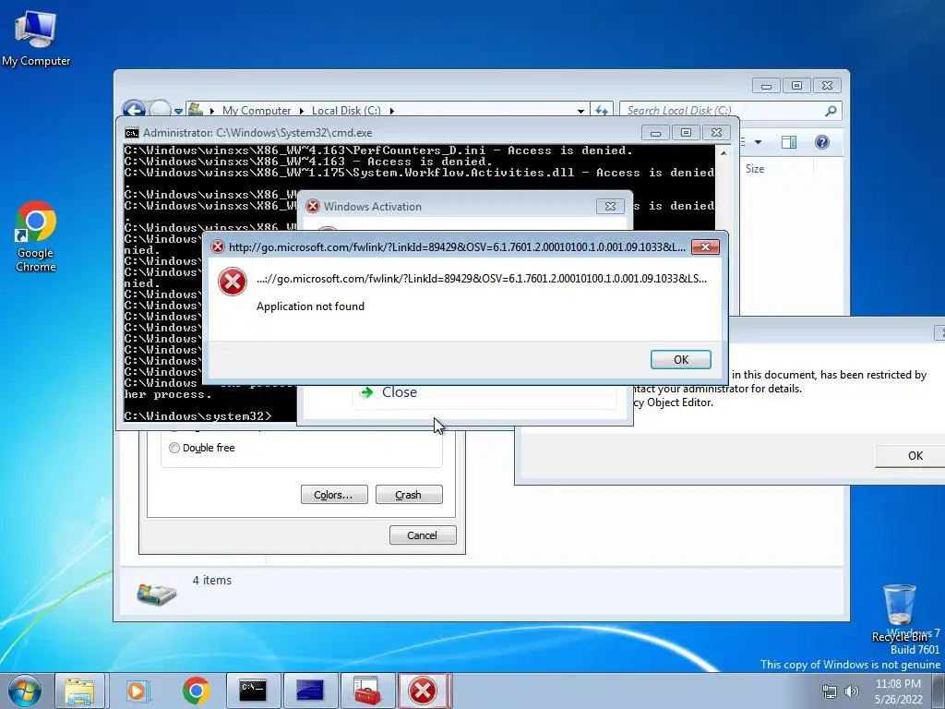Click OK in Application not found dialog
This screenshot has width=945, height=709.
[680, 359]
